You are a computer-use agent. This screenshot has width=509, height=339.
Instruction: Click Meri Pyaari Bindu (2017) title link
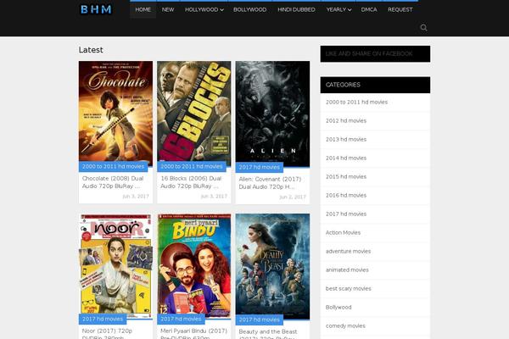tap(193, 334)
